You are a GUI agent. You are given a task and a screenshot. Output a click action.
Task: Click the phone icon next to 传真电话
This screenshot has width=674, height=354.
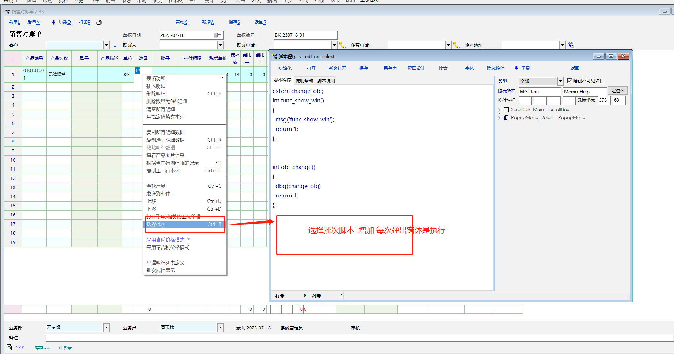[456, 45]
